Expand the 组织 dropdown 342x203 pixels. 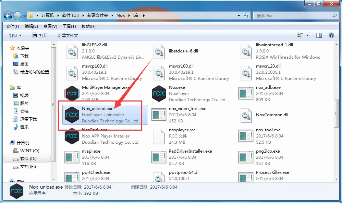tap(15, 35)
